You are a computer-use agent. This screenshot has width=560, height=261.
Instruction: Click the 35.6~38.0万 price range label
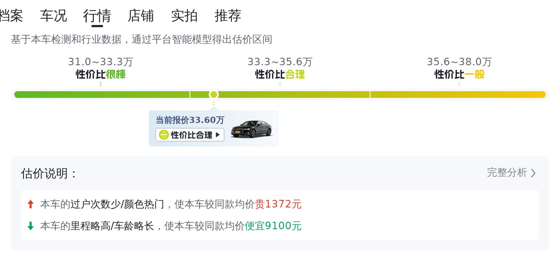(459, 62)
